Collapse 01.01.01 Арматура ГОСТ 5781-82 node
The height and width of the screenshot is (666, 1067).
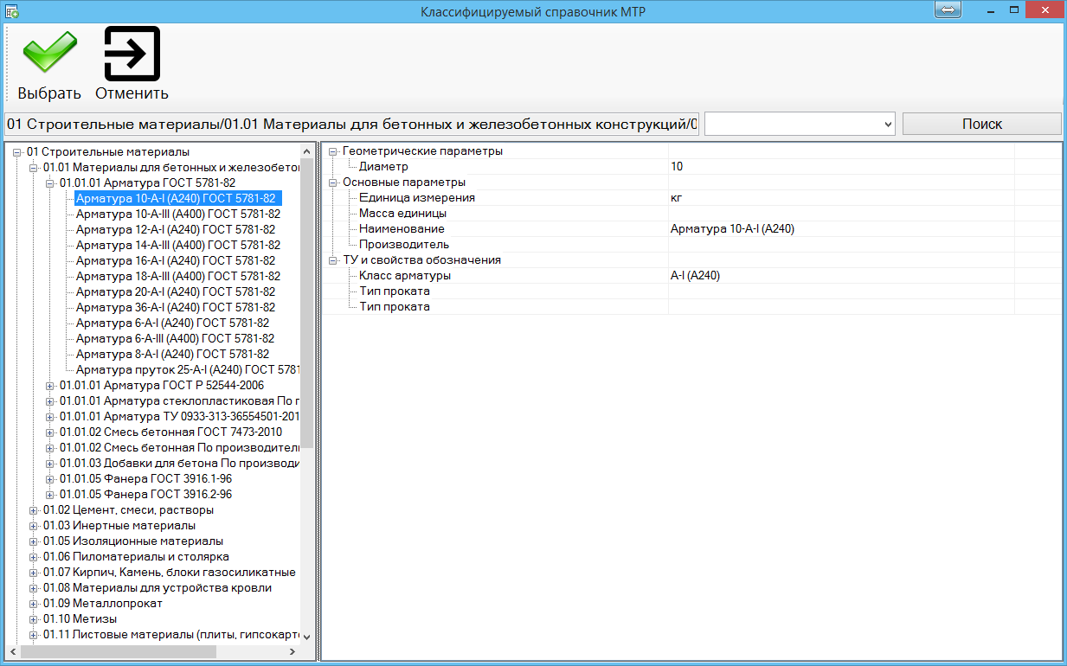[49, 183]
